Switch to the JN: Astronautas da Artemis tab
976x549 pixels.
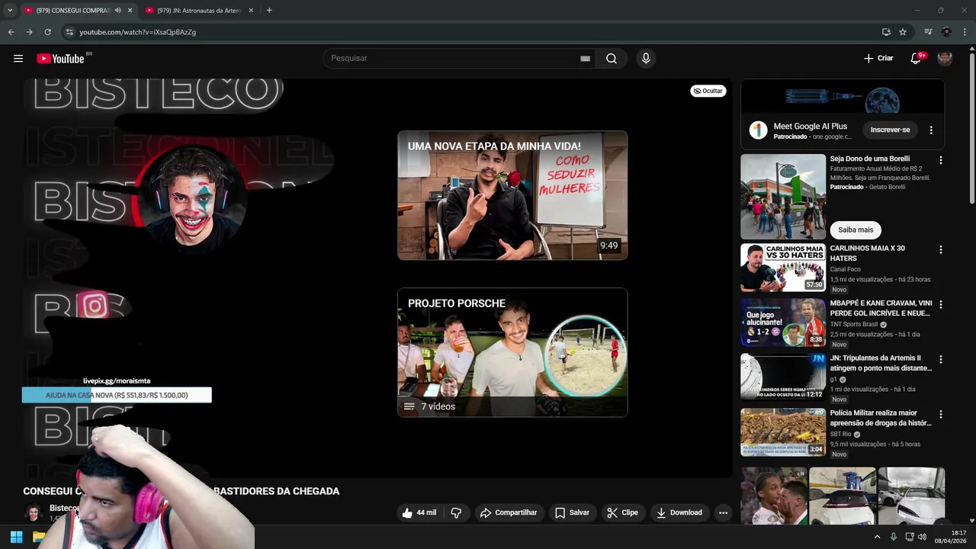point(199,10)
